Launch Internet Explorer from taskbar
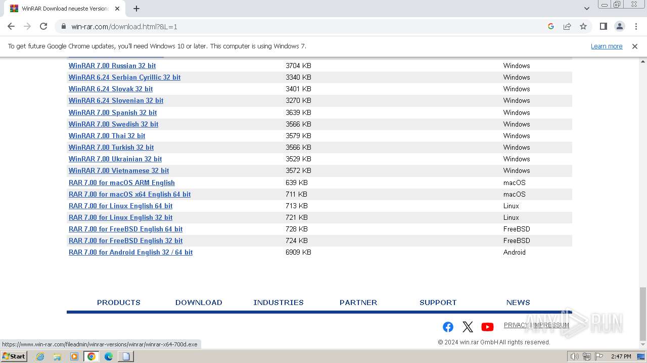 pyautogui.click(x=40, y=356)
